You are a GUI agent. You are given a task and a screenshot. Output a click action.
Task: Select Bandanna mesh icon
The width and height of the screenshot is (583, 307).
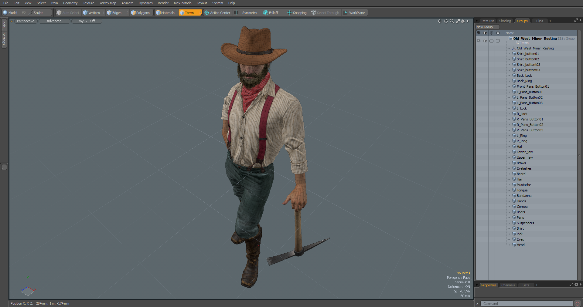[x=514, y=196]
